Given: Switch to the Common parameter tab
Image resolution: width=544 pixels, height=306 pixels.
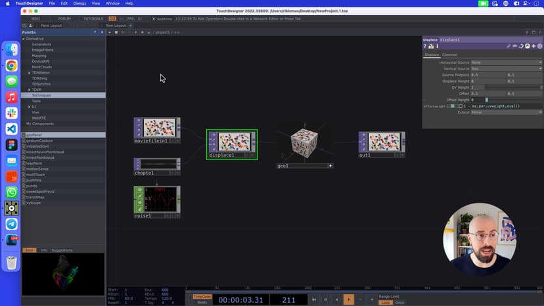Looking at the screenshot, I should click(x=450, y=55).
